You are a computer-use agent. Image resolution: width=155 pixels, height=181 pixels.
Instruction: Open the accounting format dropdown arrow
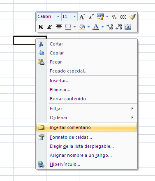pos(107,17)
